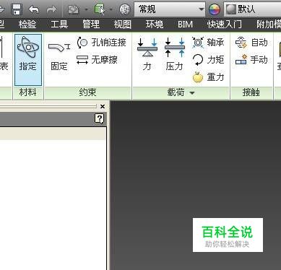Click the Save disk icon

[17, 9]
